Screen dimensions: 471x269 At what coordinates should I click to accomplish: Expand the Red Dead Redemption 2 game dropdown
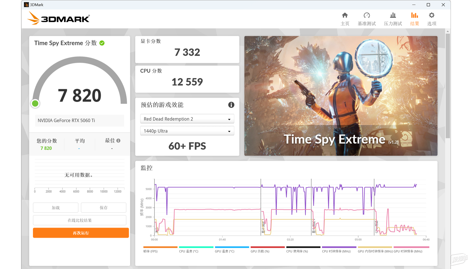(x=187, y=119)
